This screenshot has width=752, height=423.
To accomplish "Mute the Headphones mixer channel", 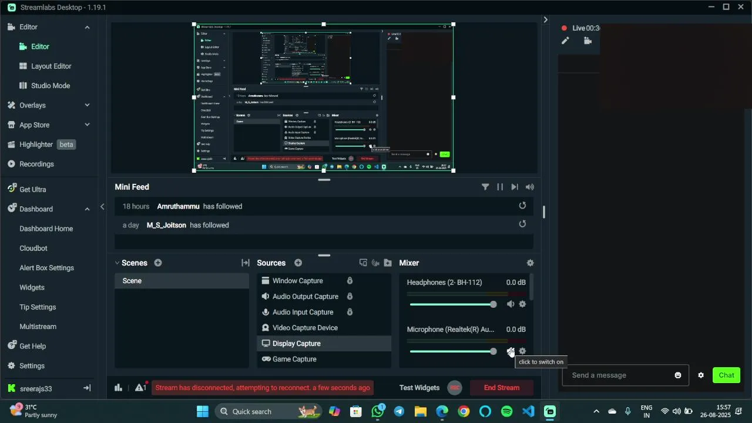I will [x=510, y=304].
